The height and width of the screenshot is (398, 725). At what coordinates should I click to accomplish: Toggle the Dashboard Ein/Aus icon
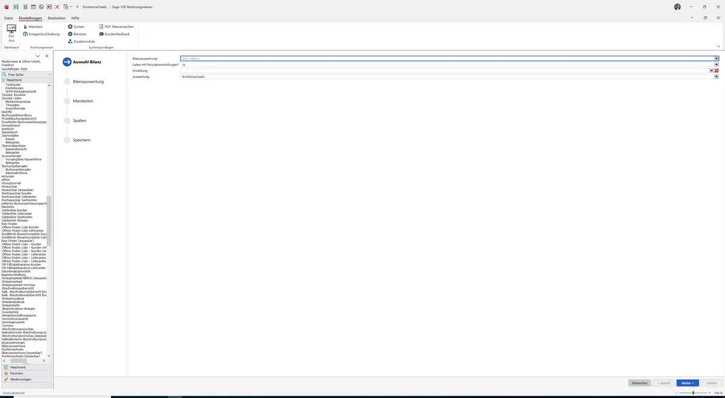click(11, 33)
